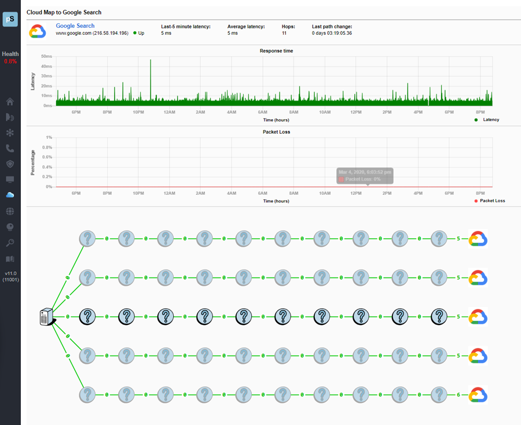Open the Home view in the sidebar
This screenshot has width=521, height=425.
point(10,102)
